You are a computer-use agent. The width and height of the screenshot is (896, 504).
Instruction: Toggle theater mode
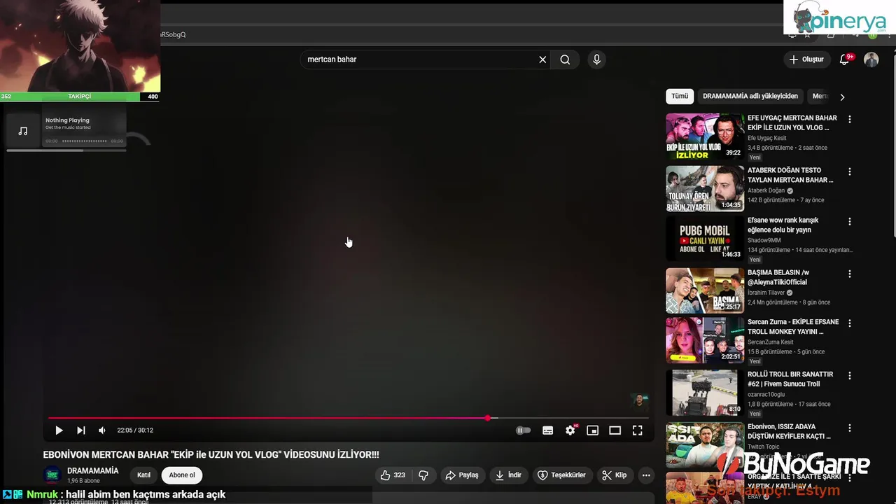[x=615, y=430]
